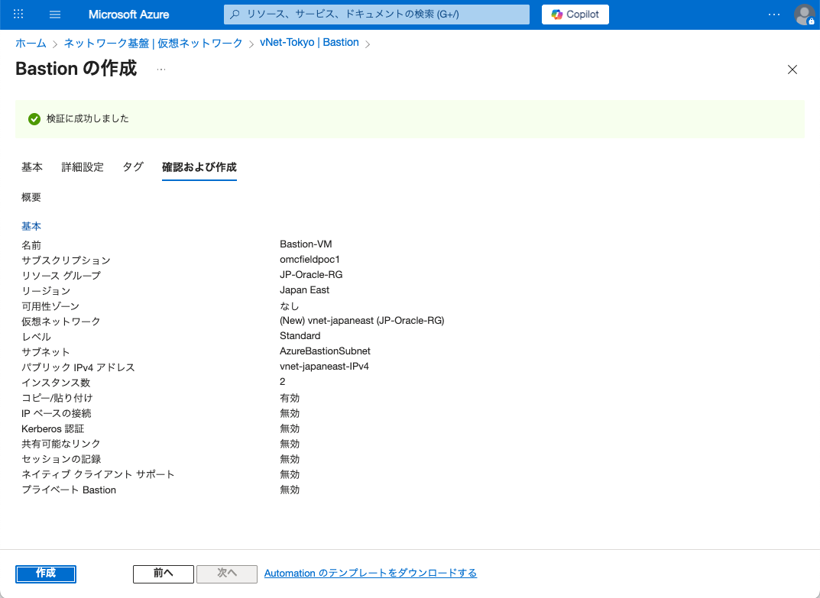Select the vnet-japaneast-IPv4 value
The image size is (820, 598).
tap(324, 367)
